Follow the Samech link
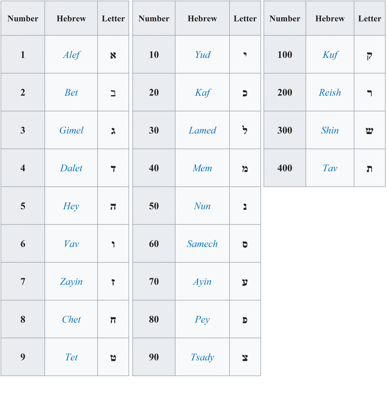This screenshot has width=388, height=396. point(202,244)
